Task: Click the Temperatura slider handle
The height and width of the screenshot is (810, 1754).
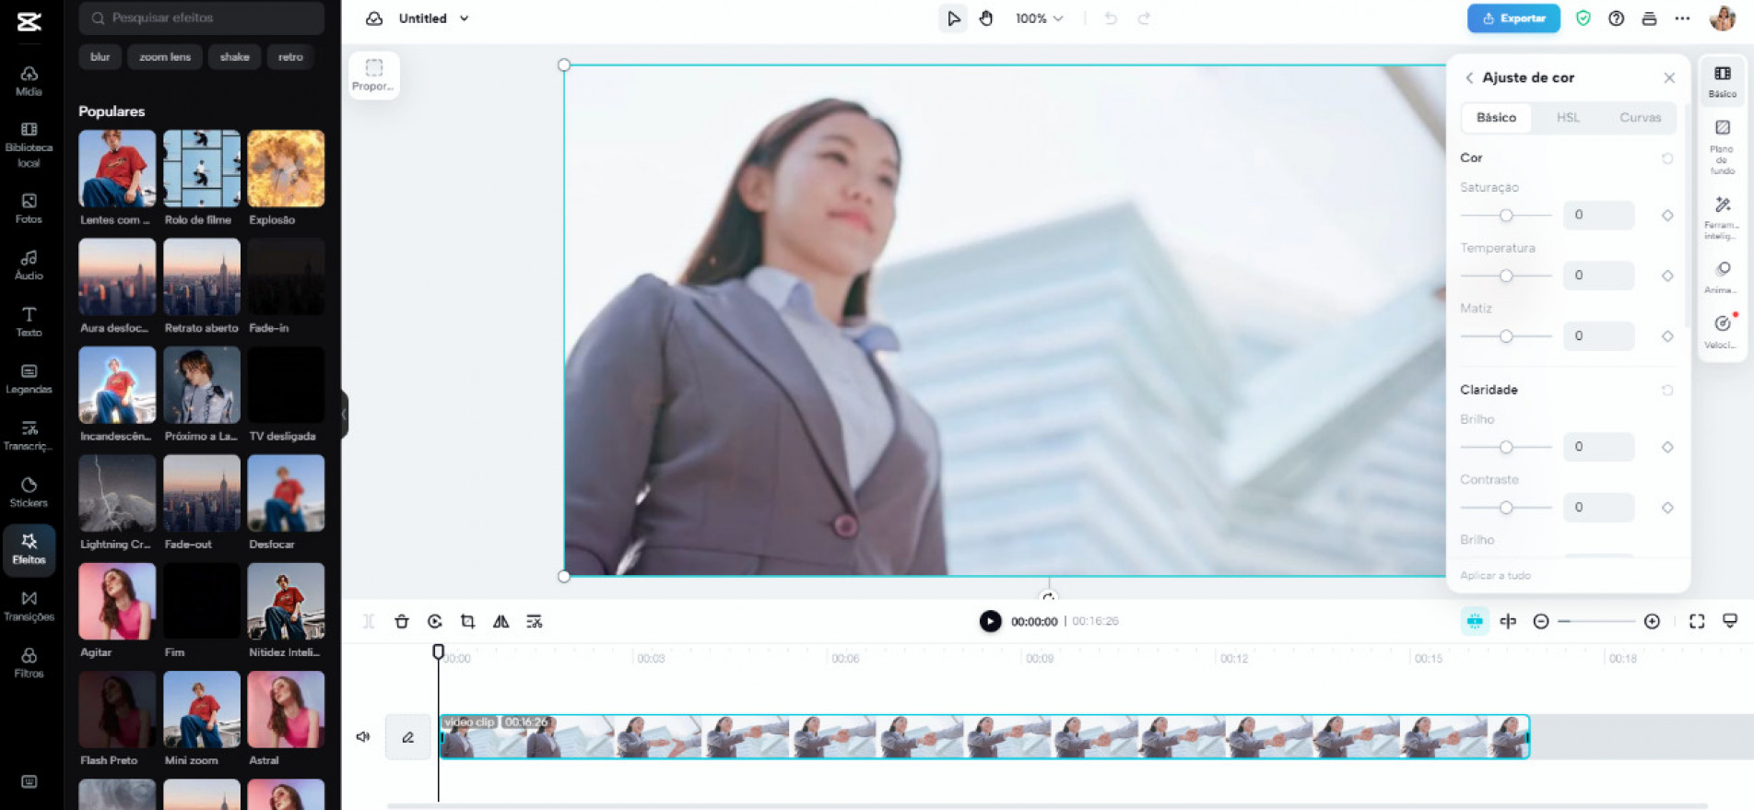Action: [1506, 276]
